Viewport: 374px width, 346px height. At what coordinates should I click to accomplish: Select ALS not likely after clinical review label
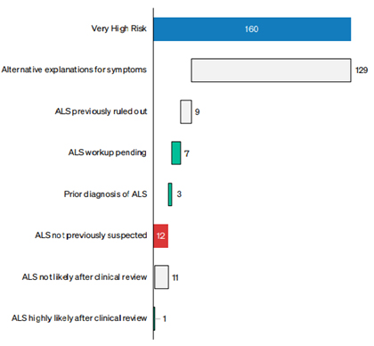tap(85, 277)
